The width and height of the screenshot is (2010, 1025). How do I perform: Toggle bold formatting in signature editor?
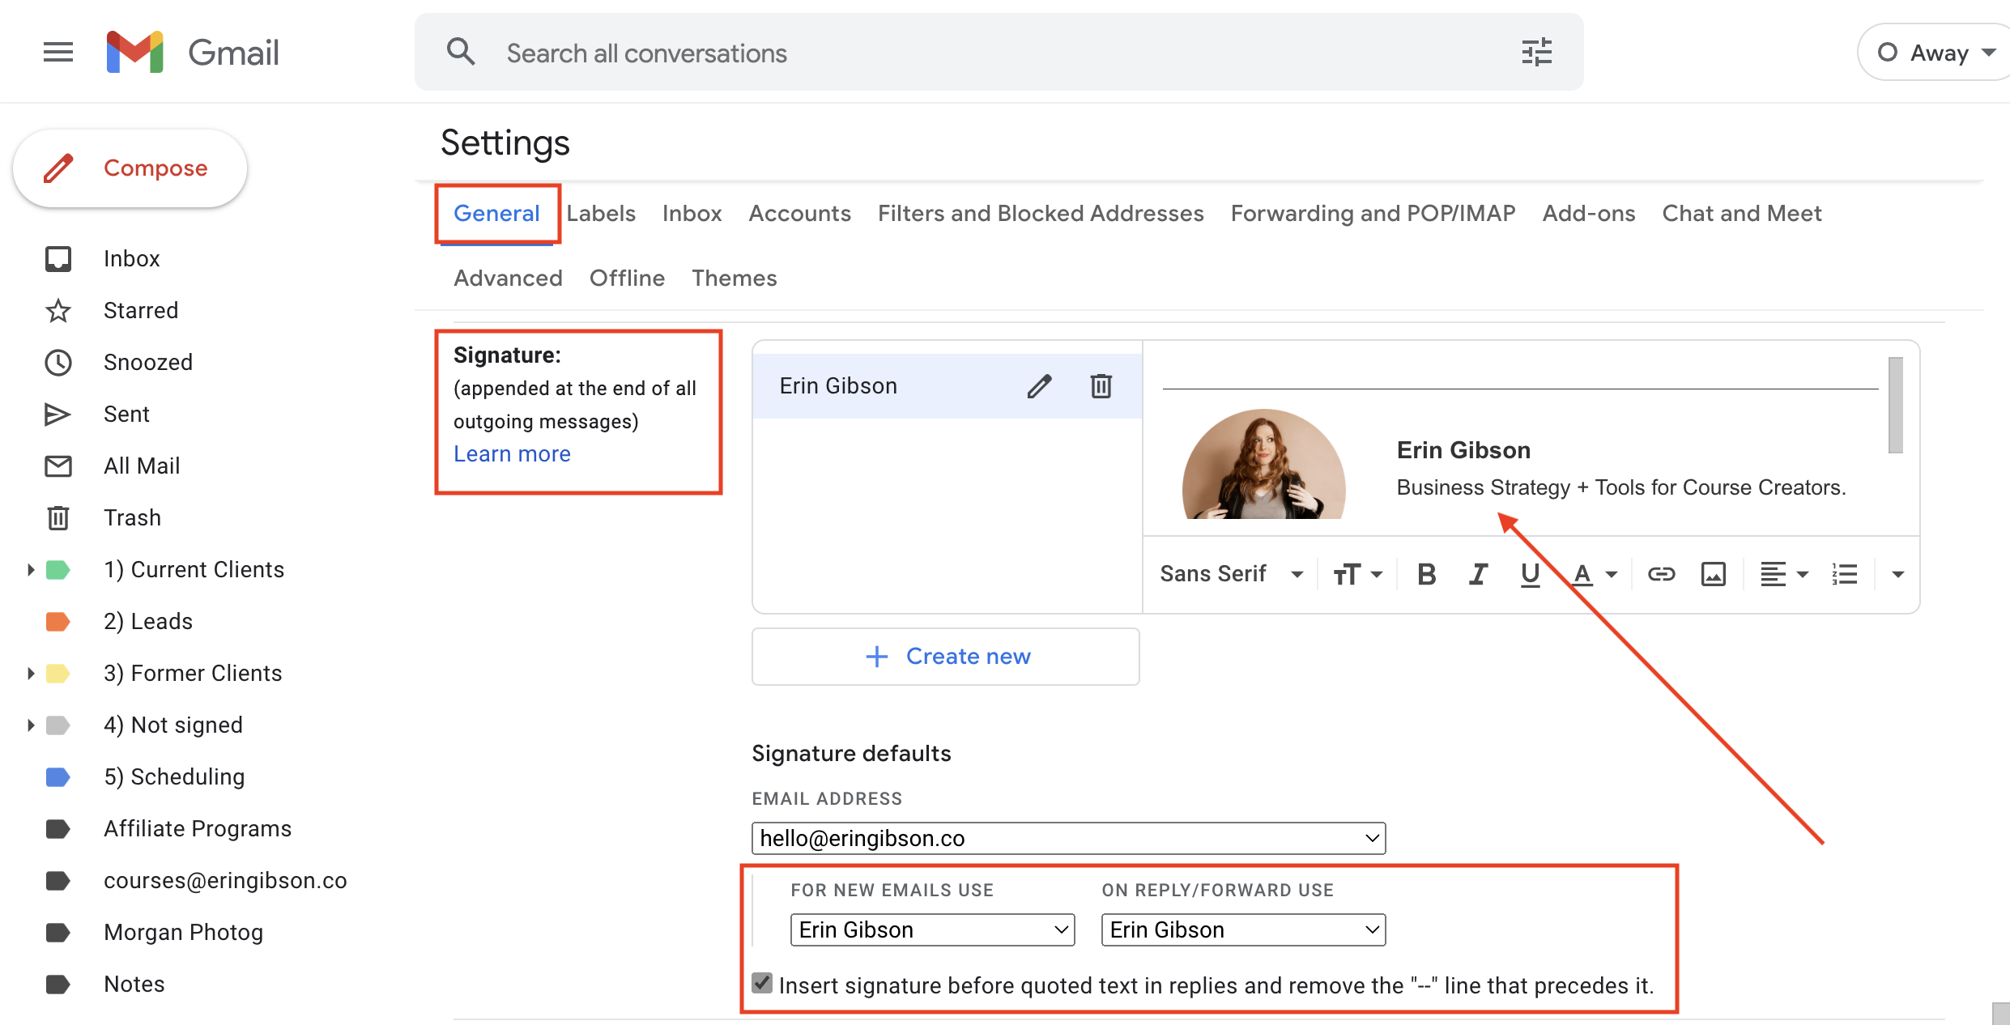[x=1426, y=574]
